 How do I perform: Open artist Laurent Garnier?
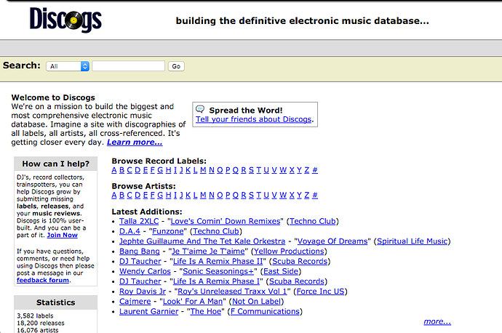click(148, 312)
